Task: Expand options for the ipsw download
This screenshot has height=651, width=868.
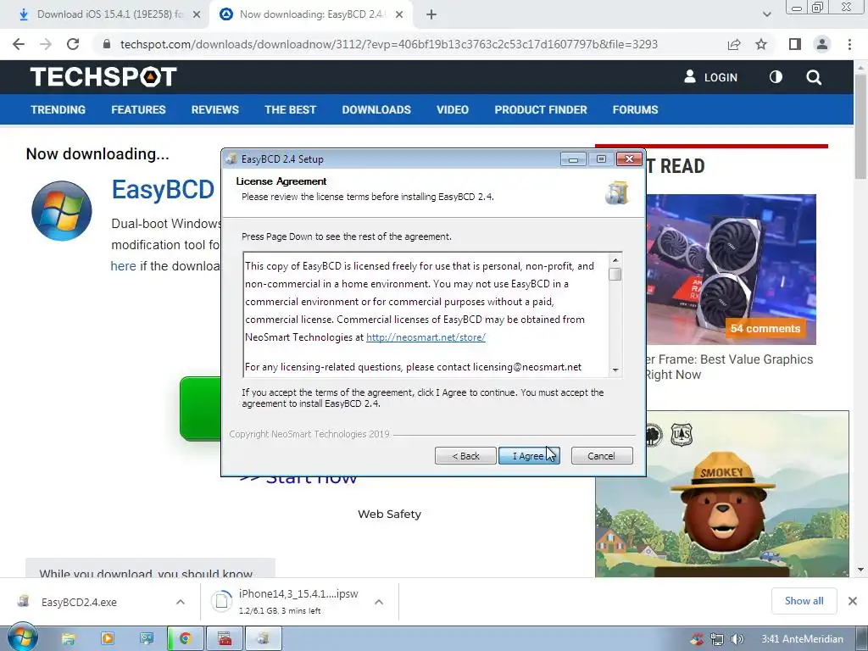Action: pos(379,602)
